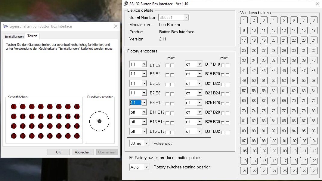Click button indicator 1 in Schaltflächen
Image resolution: width=322 pixels, height=181 pixels.
click(x=14, y=107)
